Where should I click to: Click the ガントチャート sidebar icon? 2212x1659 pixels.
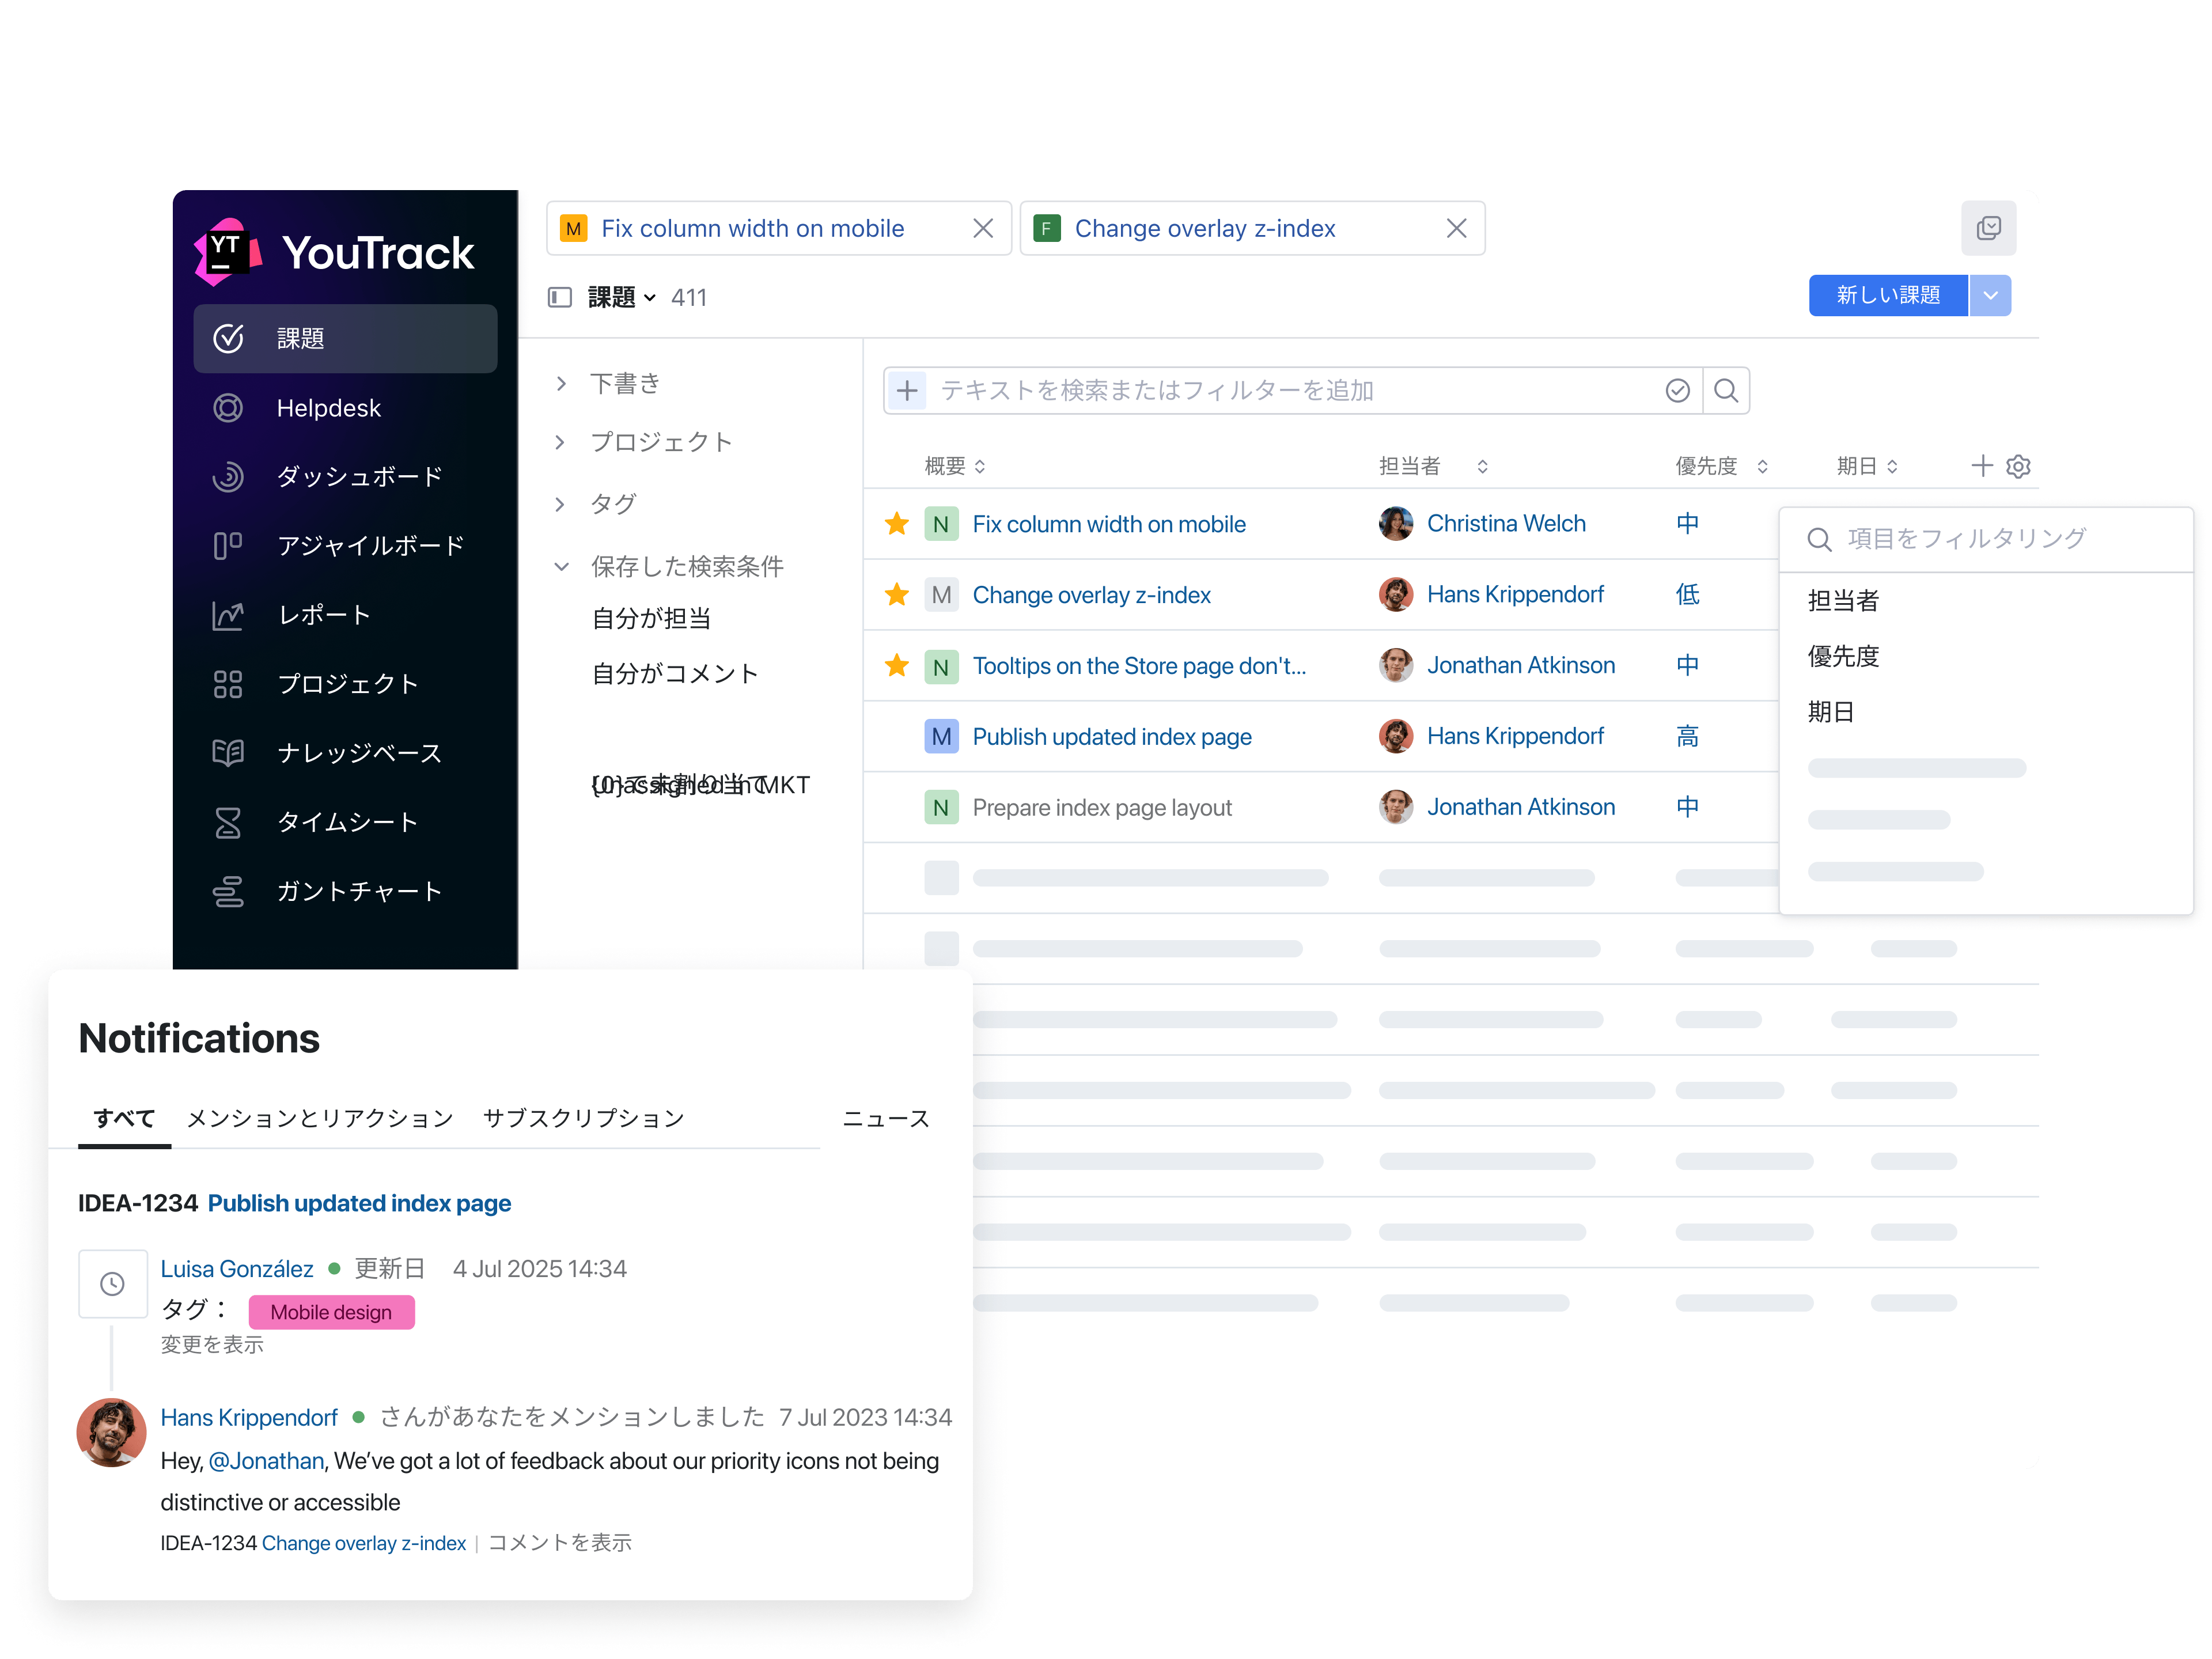tap(228, 891)
